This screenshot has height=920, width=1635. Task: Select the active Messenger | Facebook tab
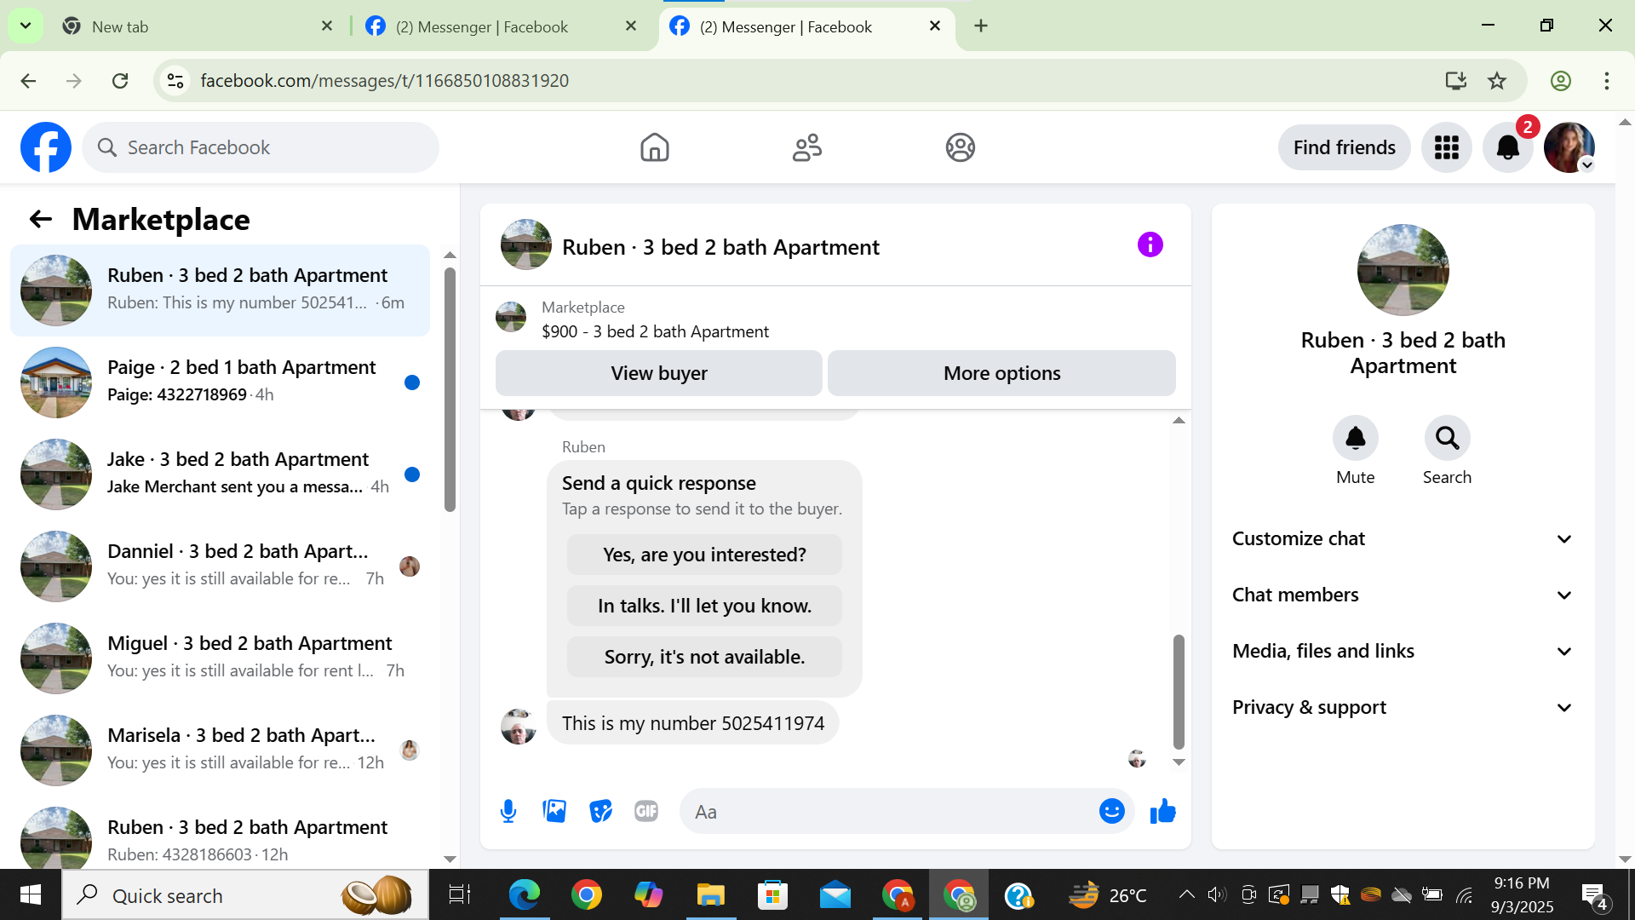[x=805, y=26]
